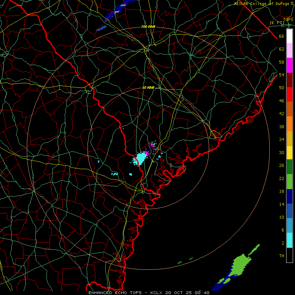Select the 46 legend value
This screenshot has width=295, height=295.
pyautogui.click(x=282, y=101)
